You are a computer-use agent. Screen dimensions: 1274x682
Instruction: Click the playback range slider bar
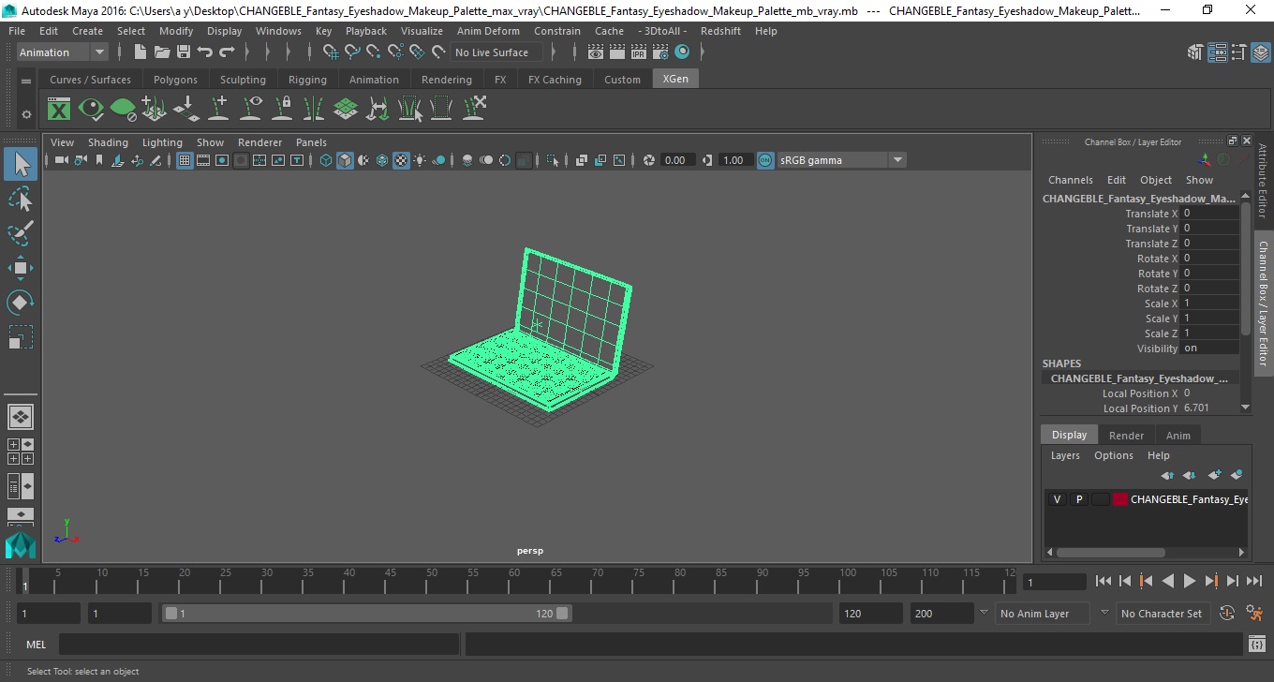pyautogui.click(x=366, y=614)
